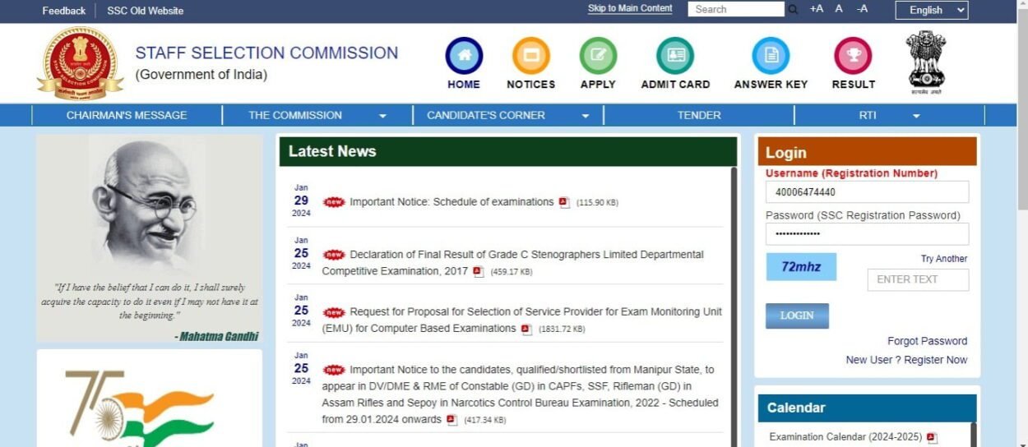Click the Latest News heading
1028x447 pixels.
pyautogui.click(x=332, y=151)
